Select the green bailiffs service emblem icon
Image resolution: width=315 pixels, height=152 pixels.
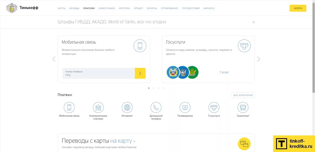(x=193, y=72)
